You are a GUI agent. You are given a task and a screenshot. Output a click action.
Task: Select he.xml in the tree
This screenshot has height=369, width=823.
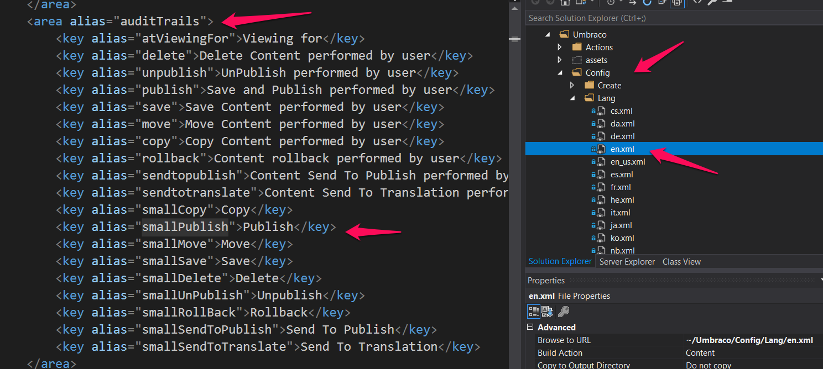pyautogui.click(x=622, y=199)
